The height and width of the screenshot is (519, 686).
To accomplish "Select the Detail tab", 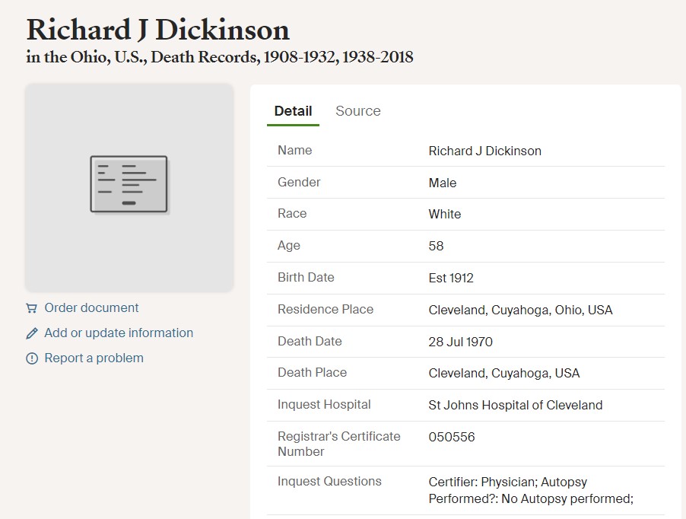I will click(293, 111).
